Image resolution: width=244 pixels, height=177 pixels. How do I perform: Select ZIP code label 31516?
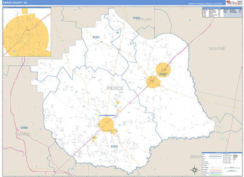tap(114, 147)
